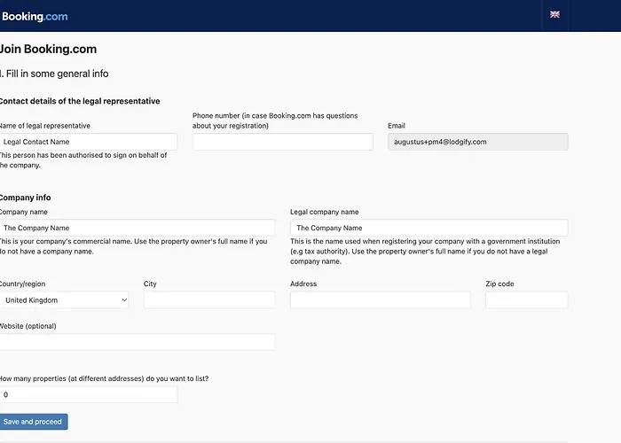Click the City input field
The height and width of the screenshot is (443, 621).
(209, 300)
